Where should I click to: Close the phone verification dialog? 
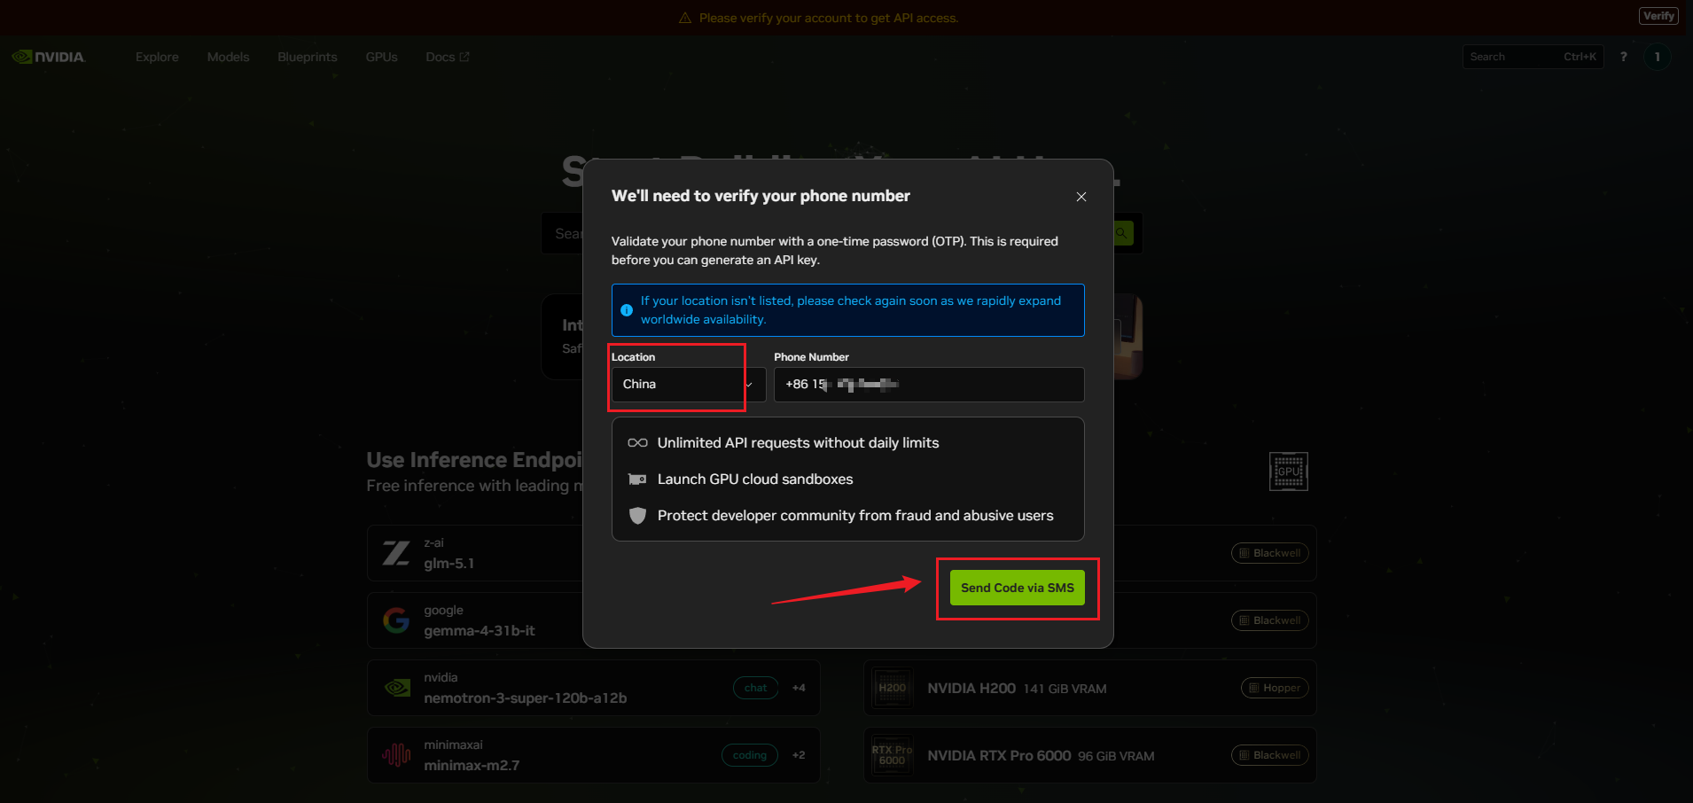(1081, 197)
